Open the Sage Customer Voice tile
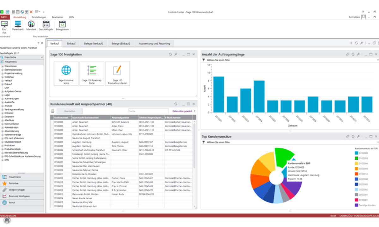This screenshot has height=227, width=379. point(66,73)
